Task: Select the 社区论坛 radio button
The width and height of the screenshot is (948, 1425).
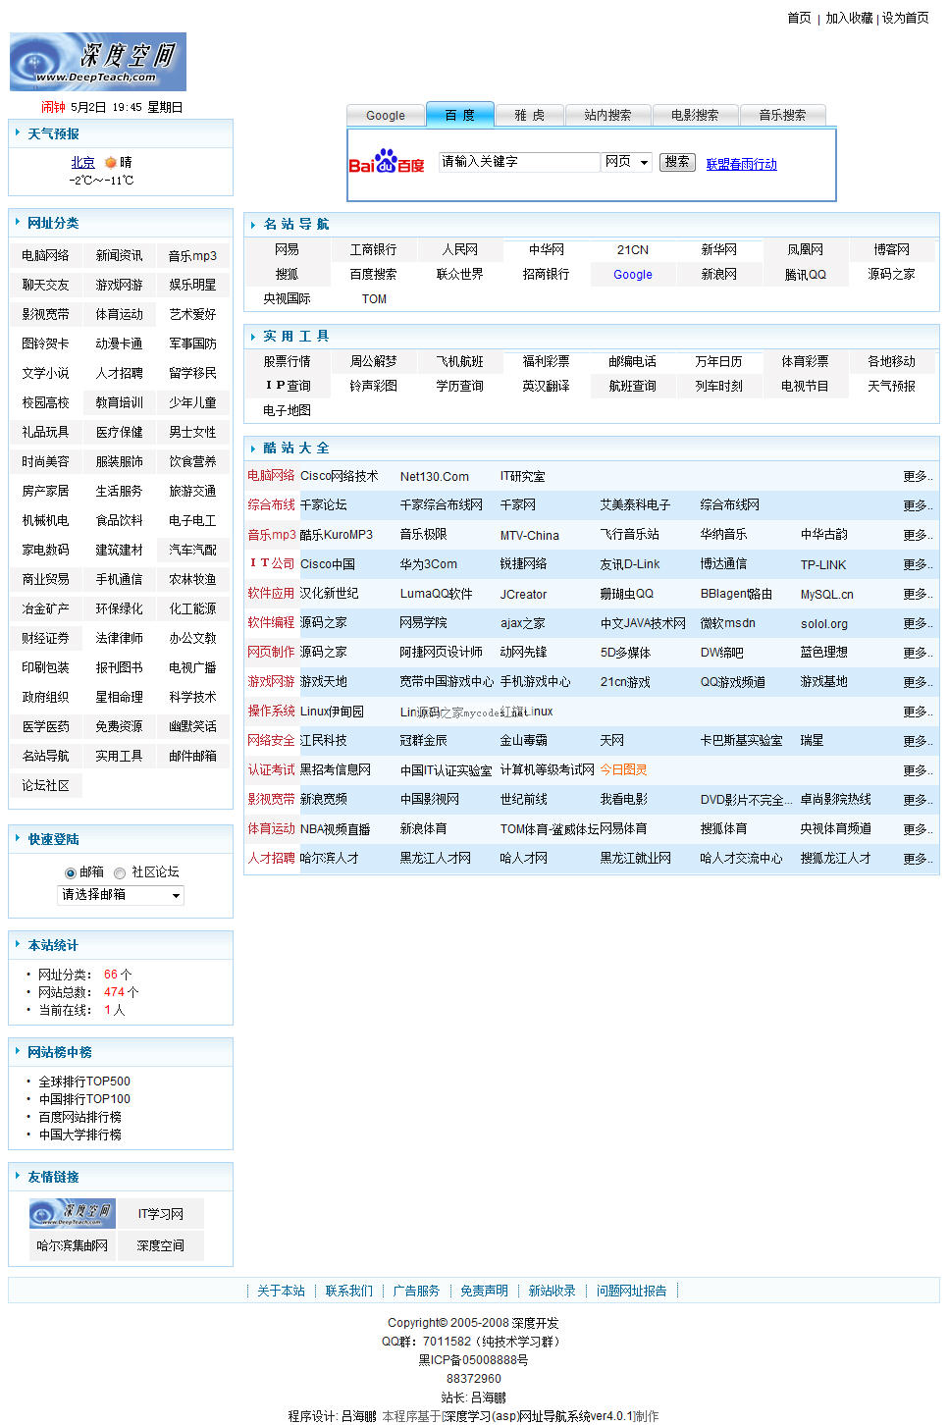Action: coord(119,872)
